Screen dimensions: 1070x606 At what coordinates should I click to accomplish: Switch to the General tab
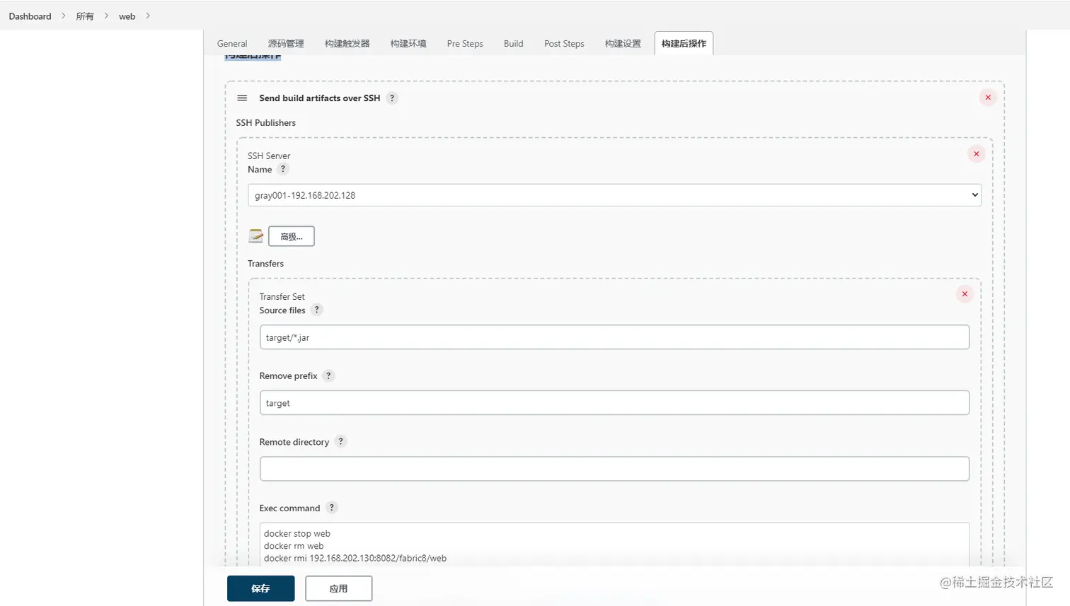pos(232,44)
